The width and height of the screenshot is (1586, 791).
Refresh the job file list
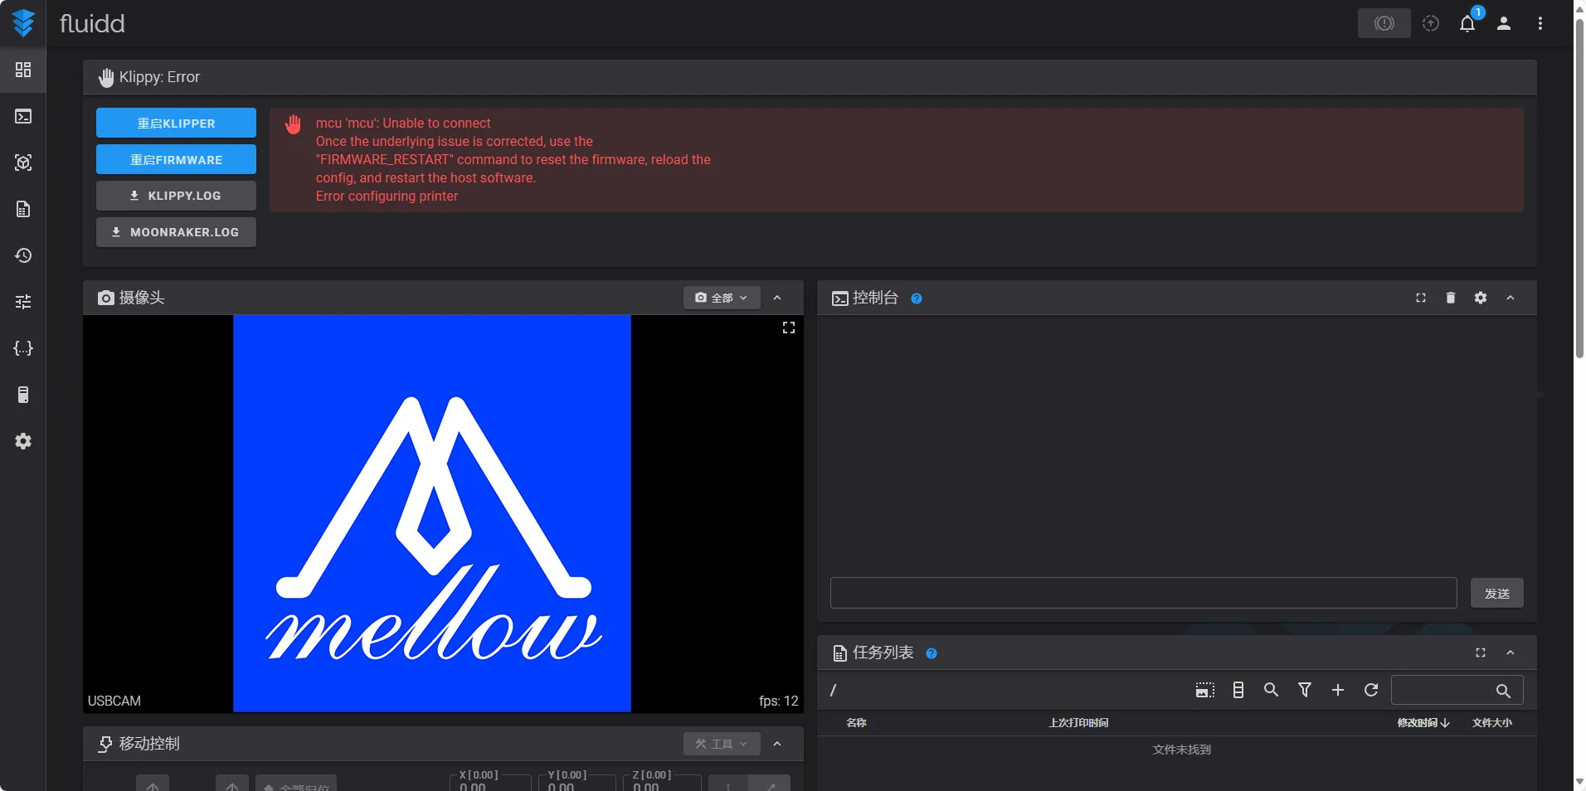coord(1371,690)
